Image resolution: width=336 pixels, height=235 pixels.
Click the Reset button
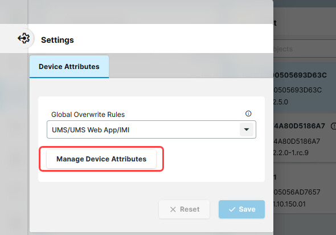pos(184,209)
